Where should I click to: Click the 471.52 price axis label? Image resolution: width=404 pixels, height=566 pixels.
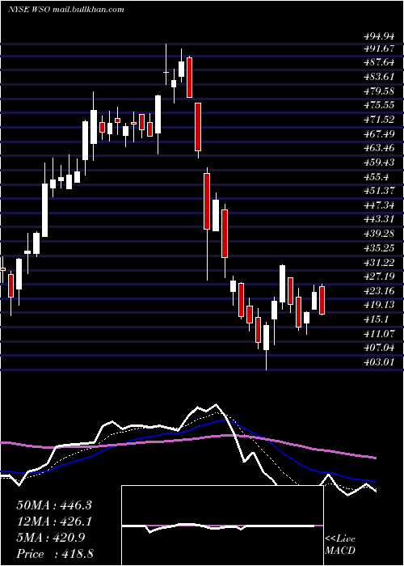pos(378,120)
